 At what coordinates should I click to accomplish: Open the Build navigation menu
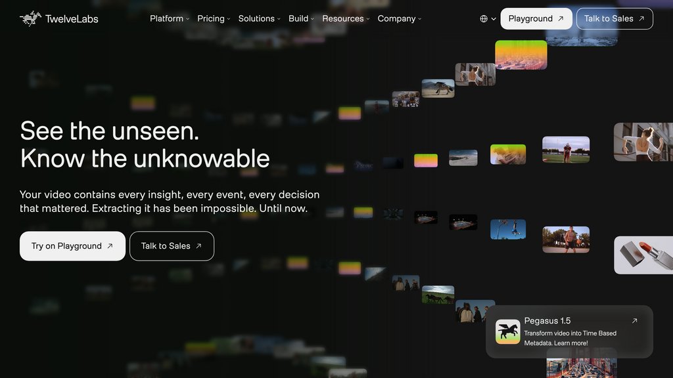point(301,18)
